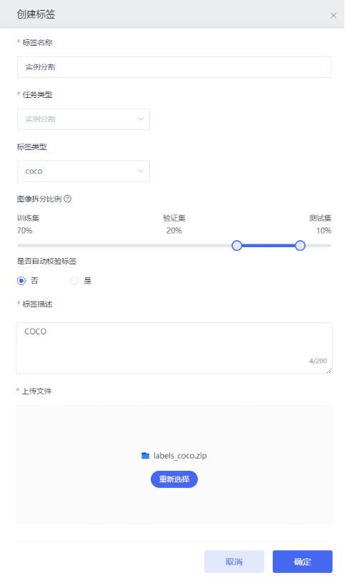Click the help icon next to 图像拆分比例

[67, 199]
